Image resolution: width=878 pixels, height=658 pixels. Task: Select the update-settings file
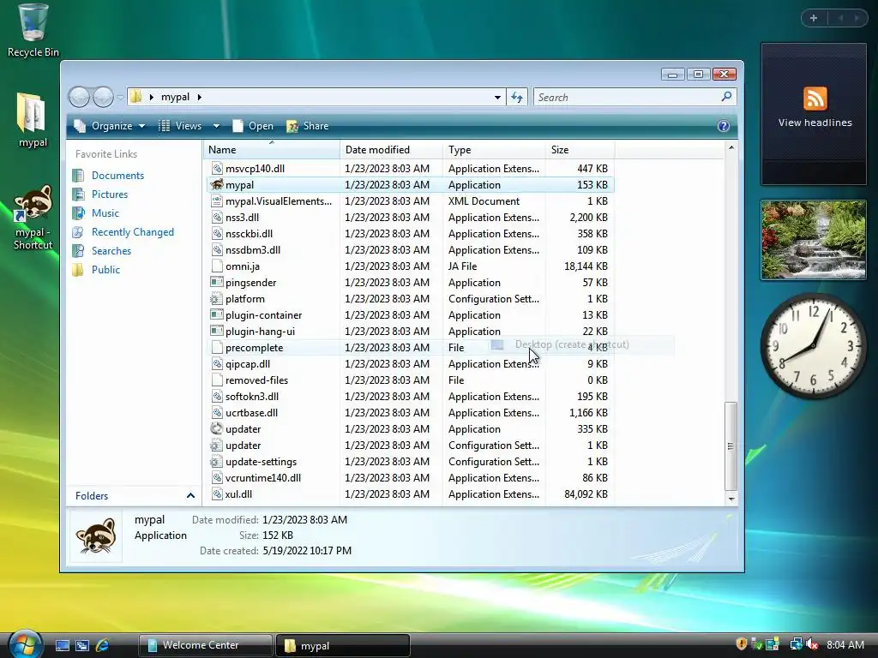[x=411, y=462]
